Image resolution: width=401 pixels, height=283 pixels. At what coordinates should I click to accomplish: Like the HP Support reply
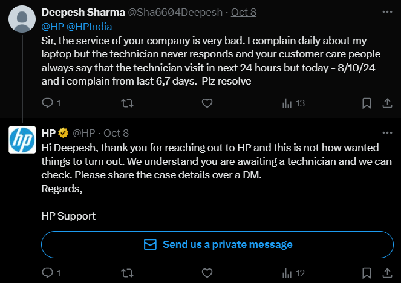pos(207,273)
